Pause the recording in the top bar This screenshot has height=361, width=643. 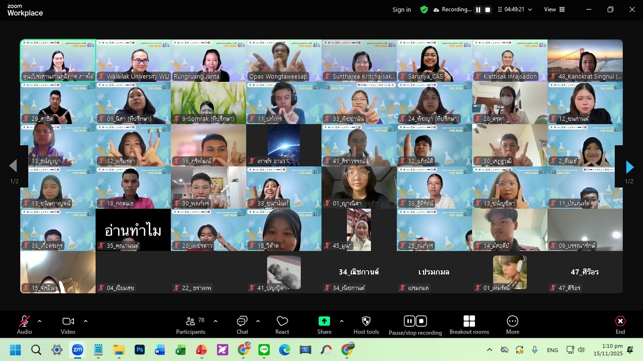[x=478, y=10]
